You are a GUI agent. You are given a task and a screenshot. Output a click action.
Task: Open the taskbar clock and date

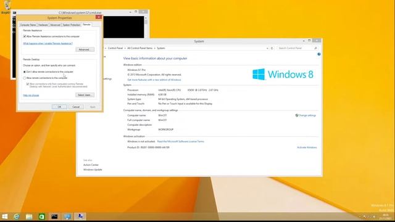tap(385, 216)
